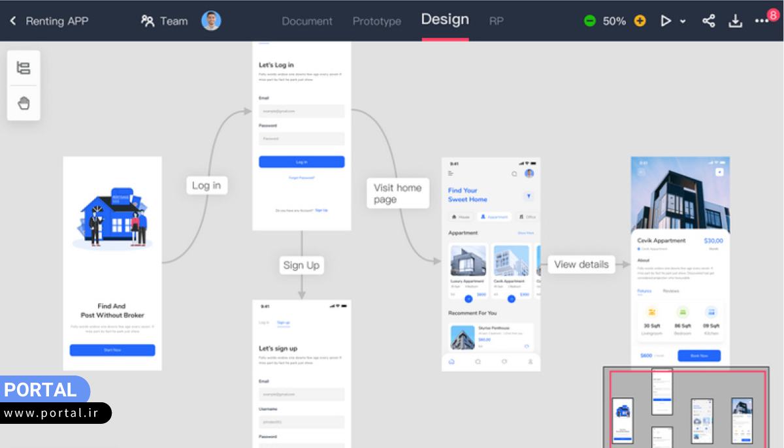This screenshot has height=448, width=784.
Task: Click the 50% zoom level value
Action: [614, 21]
